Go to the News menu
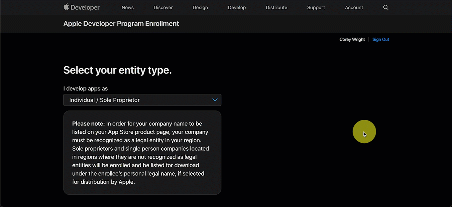452x207 pixels. coord(128,7)
